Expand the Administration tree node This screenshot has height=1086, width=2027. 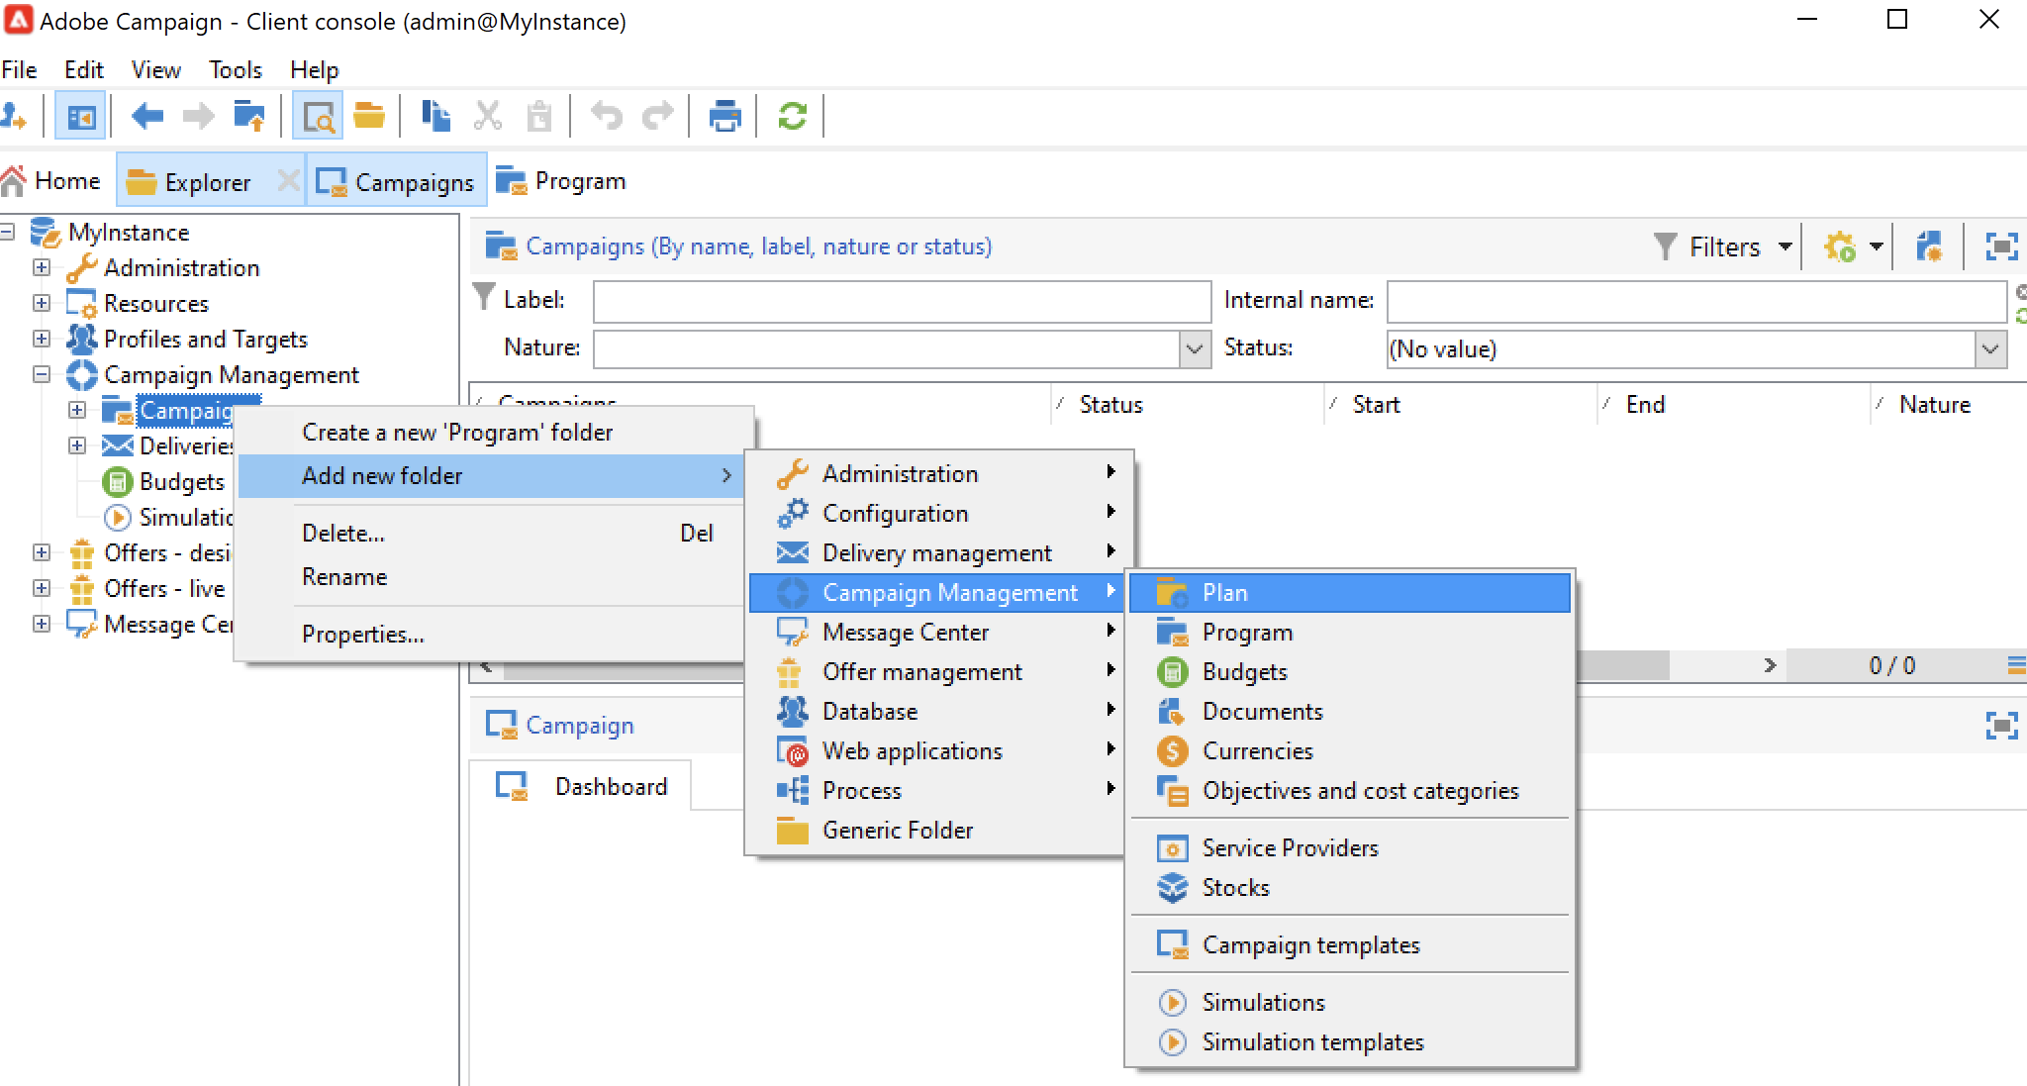(42, 267)
